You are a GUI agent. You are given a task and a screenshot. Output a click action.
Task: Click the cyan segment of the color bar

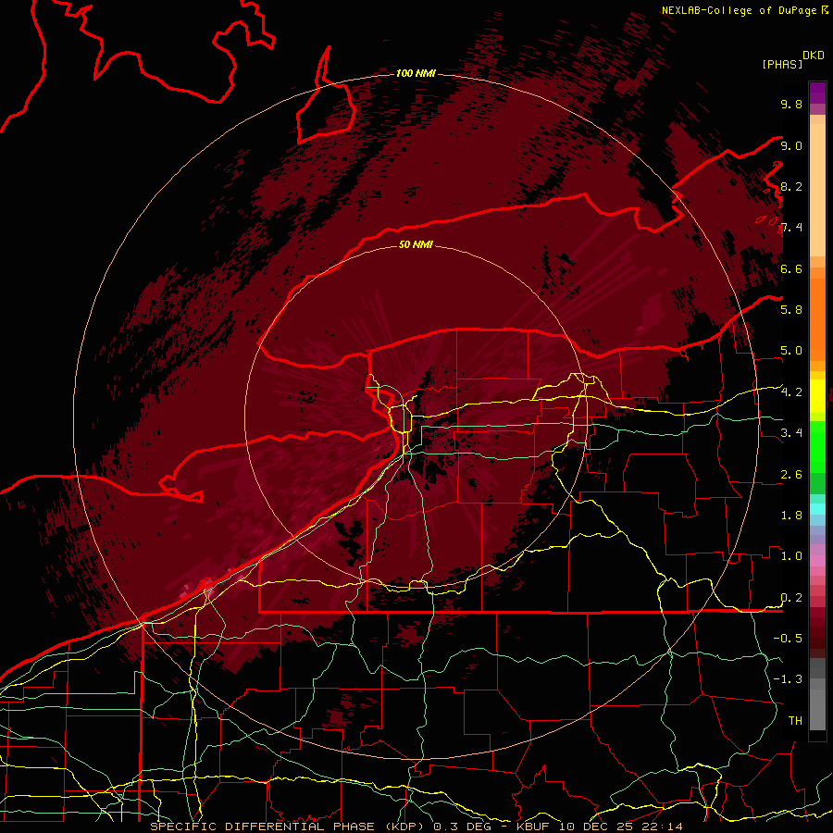[x=817, y=508]
